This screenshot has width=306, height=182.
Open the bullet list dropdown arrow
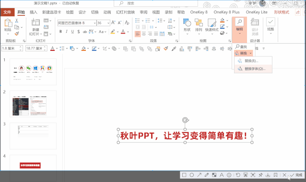pyautogui.click(x=142, y=21)
